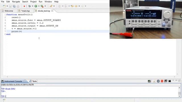Click the External Tools run icon
182x102 pixels.
pyautogui.click(x=42, y=6)
